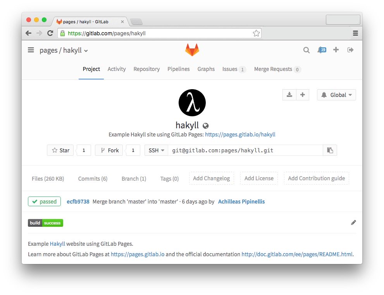Go back with the browser back arrow
The image size is (384, 295).
pos(29,33)
